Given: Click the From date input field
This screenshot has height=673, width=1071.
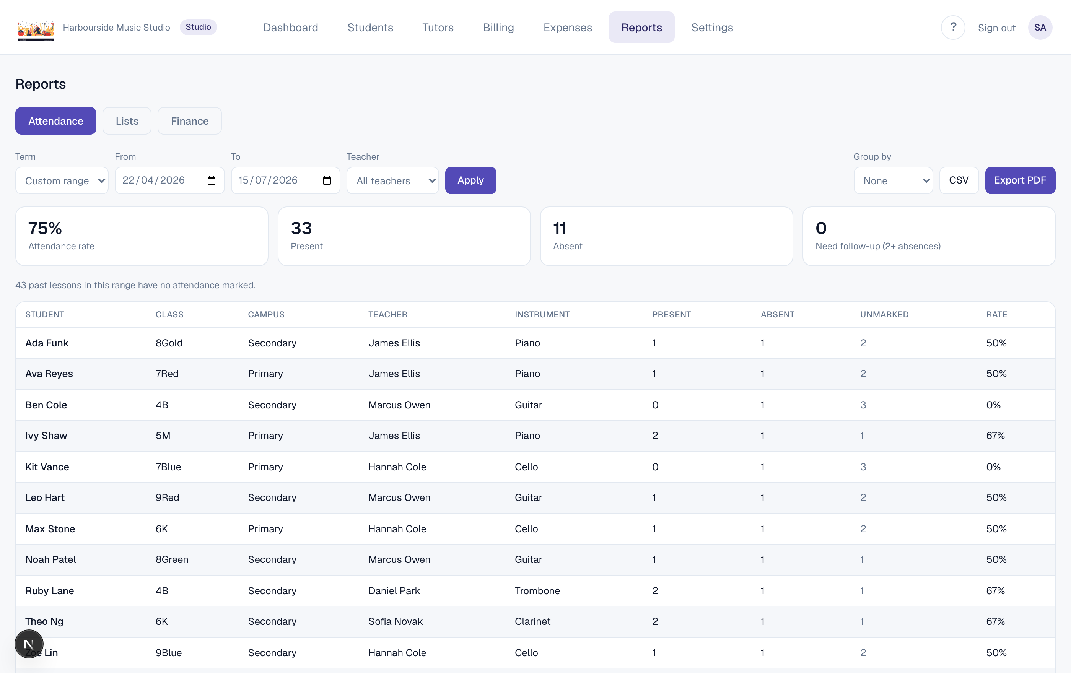Looking at the screenshot, I should click(x=169, y=180).
